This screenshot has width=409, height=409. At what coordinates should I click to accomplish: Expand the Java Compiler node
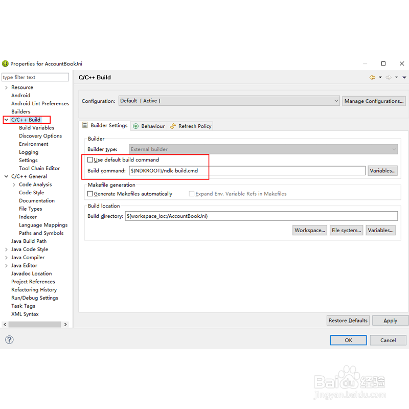(x=6, y=257)
